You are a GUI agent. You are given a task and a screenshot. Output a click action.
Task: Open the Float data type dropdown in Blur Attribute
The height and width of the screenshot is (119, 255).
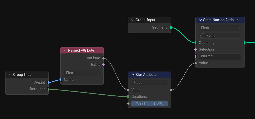(150, 83)
